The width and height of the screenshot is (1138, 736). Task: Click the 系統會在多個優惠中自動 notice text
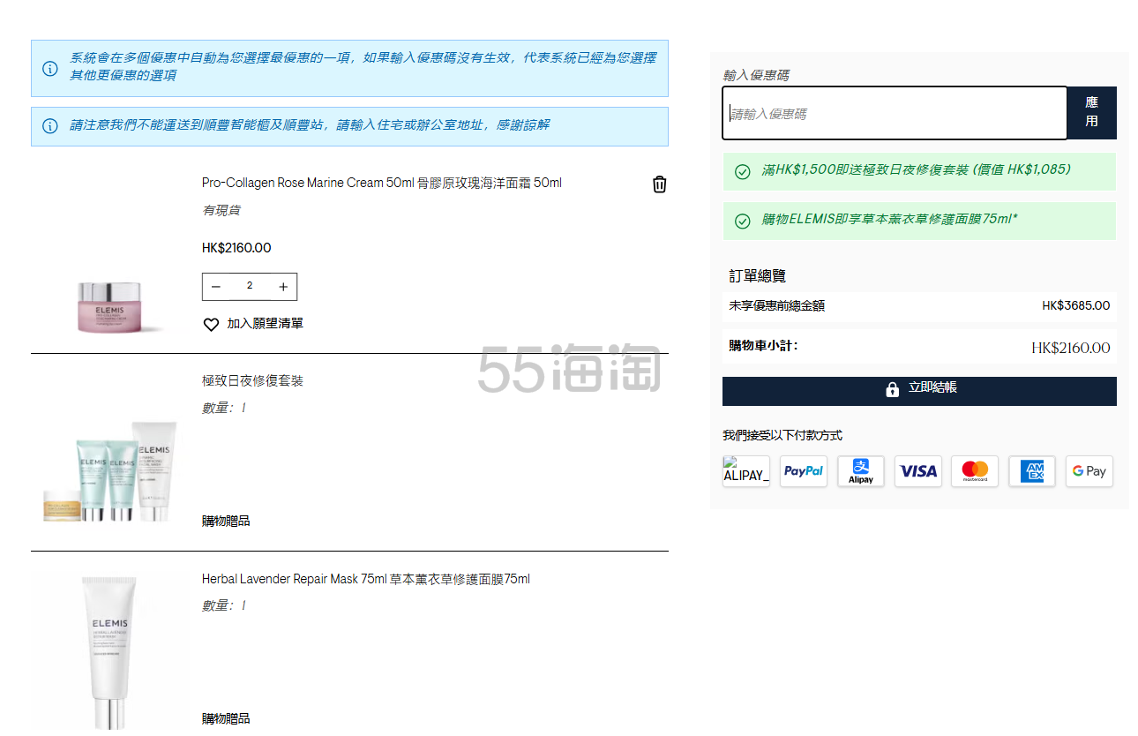coord(363,66)
